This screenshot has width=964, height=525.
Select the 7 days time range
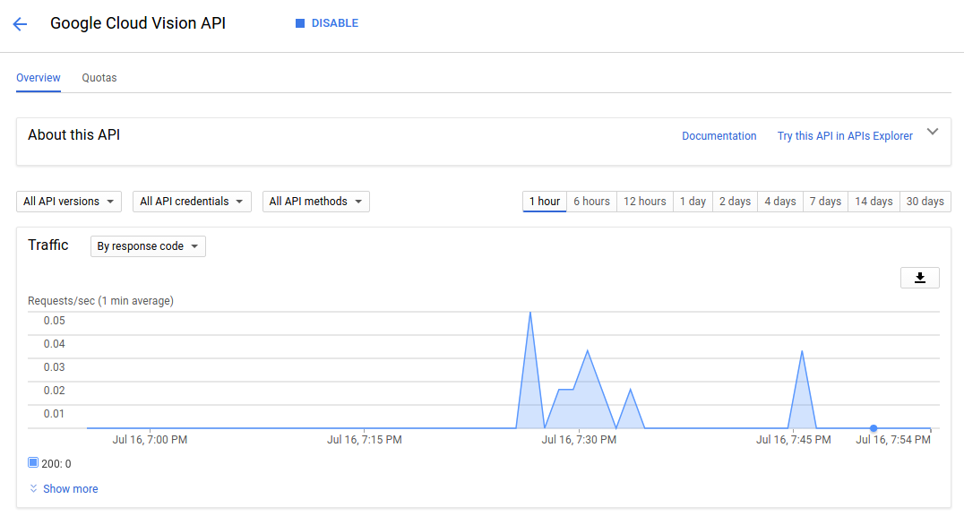825,202
